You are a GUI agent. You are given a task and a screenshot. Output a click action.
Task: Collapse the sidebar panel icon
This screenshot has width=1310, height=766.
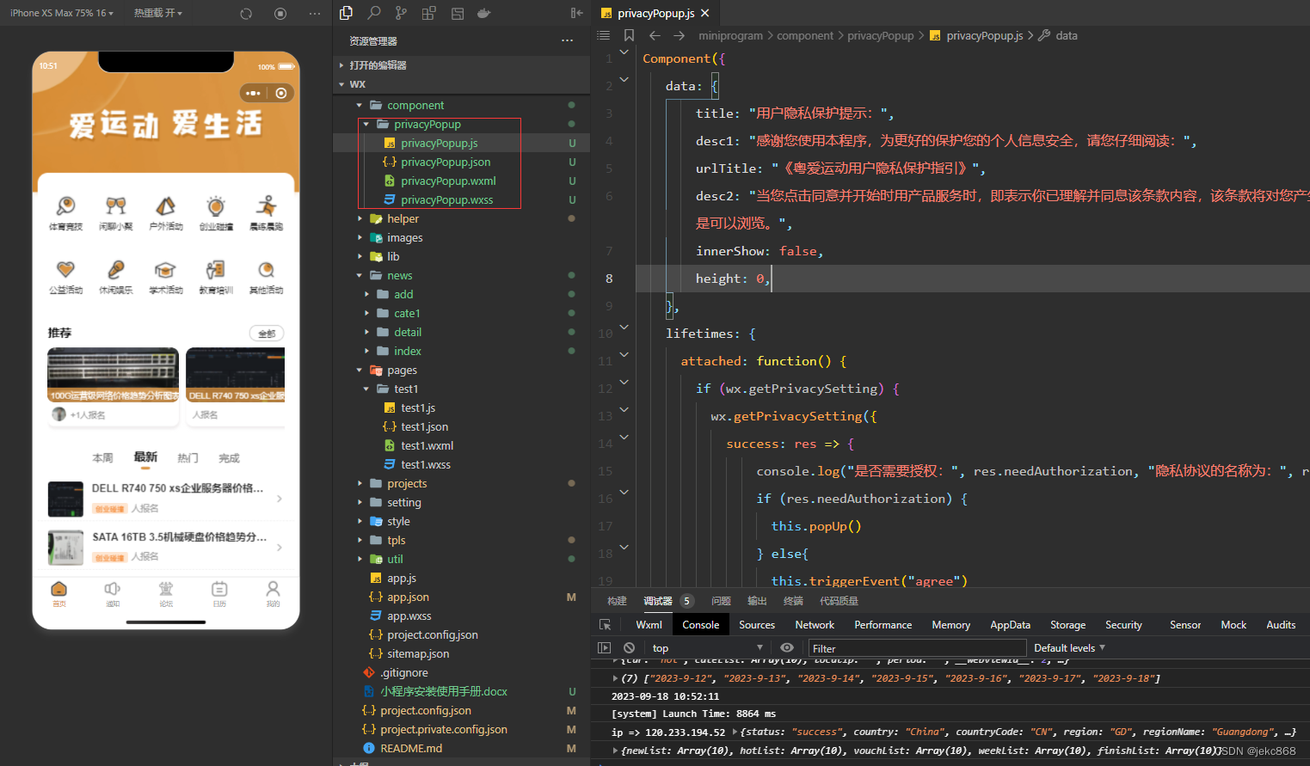pos(576,13)
